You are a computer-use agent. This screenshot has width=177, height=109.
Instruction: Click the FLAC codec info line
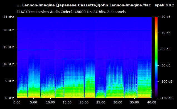(x=71, y=12)
